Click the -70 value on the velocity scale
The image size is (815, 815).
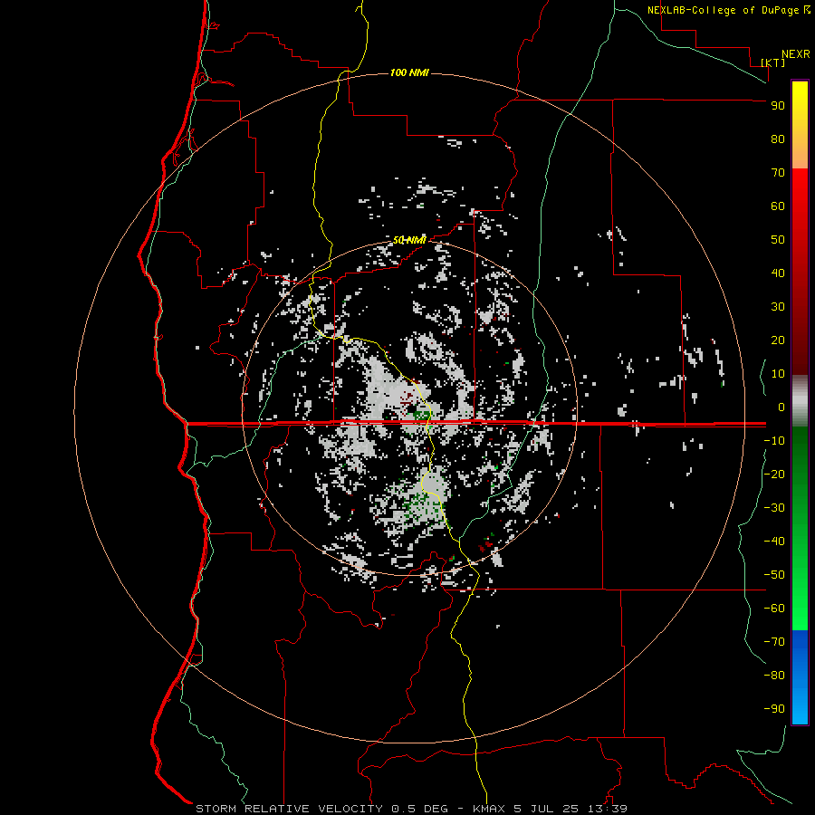click(x=774, y=642)
